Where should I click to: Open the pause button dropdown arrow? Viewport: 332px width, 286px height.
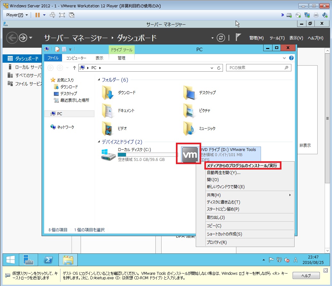44,15
